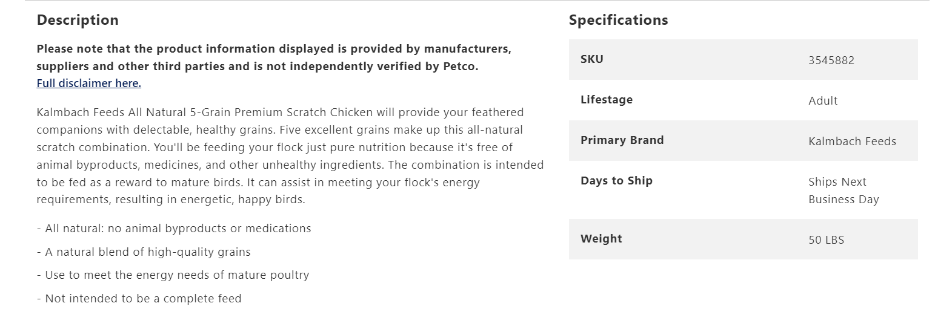This screenshot has height=332, width=935.
Task: Click the Lifestage row label
Action: (x=606, y=100)
